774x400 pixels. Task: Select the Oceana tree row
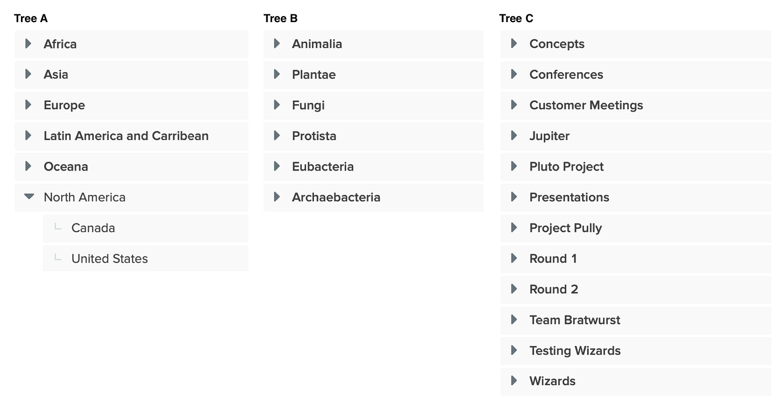pyautogui.click(x=66, y=167)
